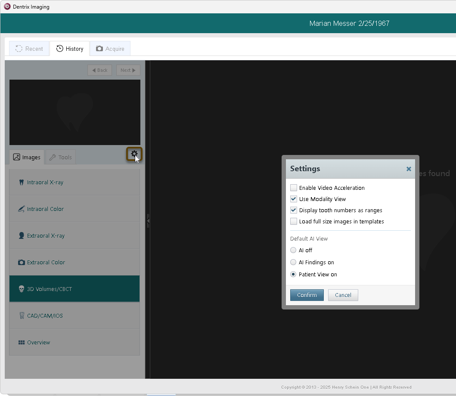Confirm the Settings dialog
Viewport: 456px width, 396px height.
pos(307,295)
